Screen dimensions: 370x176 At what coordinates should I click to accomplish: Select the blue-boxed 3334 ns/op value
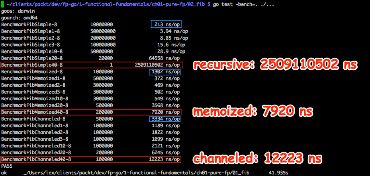pos(164,119)
